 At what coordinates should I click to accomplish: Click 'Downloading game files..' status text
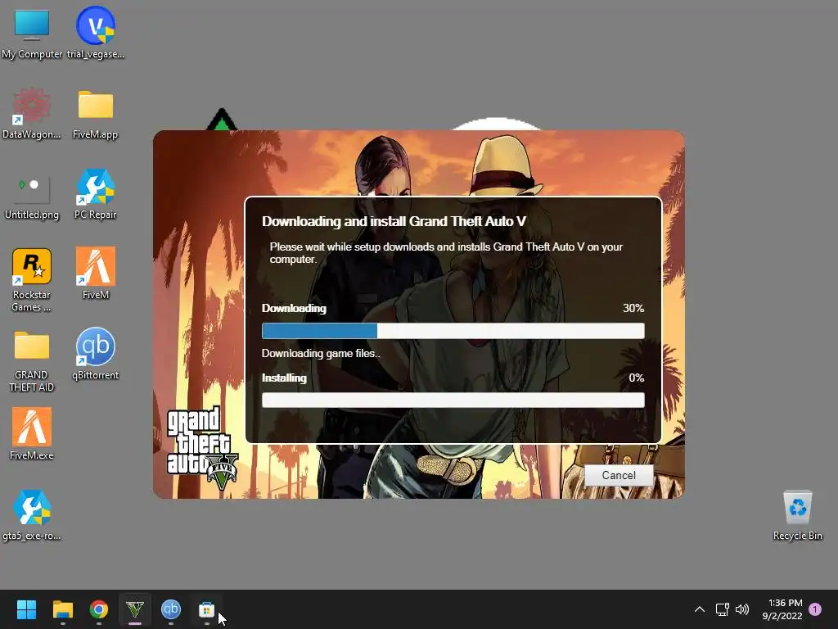point(321,354)
